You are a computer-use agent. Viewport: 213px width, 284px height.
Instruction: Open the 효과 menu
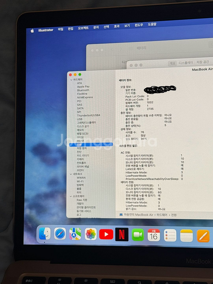(116, 26)
